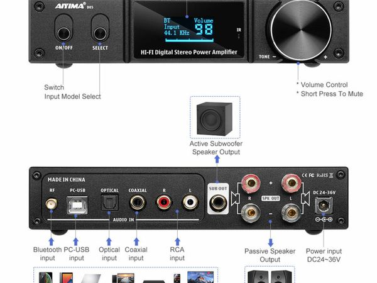
Task: Click the active subwoofer speaker image
Action: (x=215, y=119)
